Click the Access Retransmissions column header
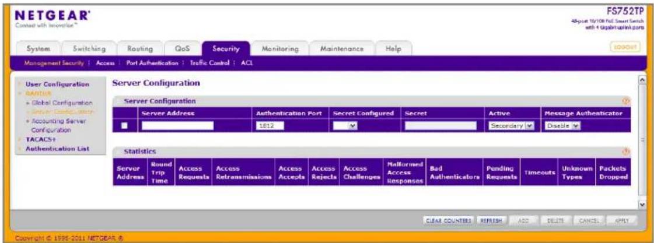 tap(243, 172)
